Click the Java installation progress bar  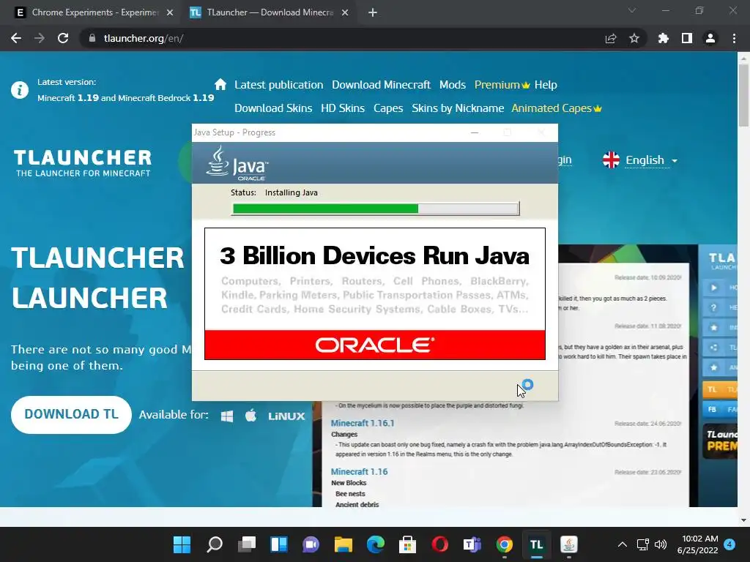tap(376, 209)
